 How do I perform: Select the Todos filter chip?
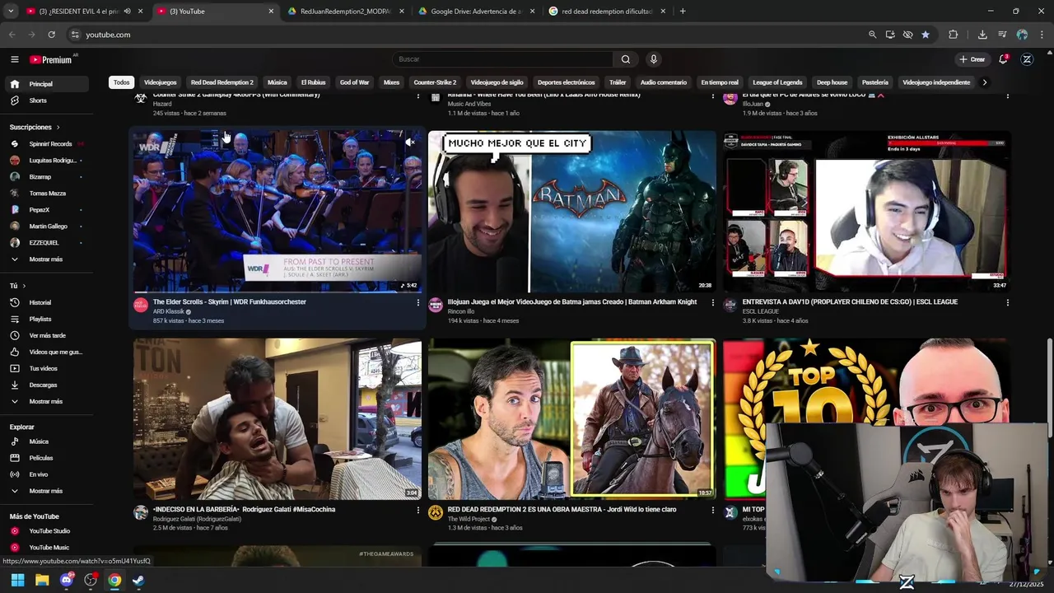coord(121,82)
